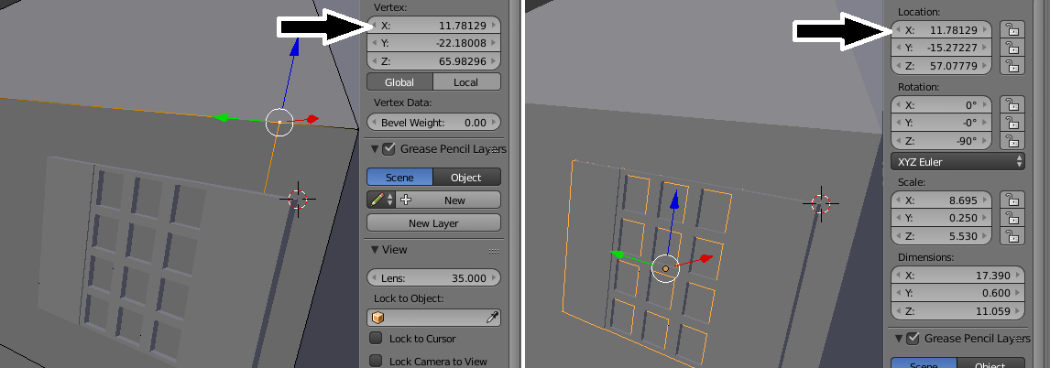Select Global vertex coordinates
The height and width of the screenshot is (368, 1050).
pos(399,82)
